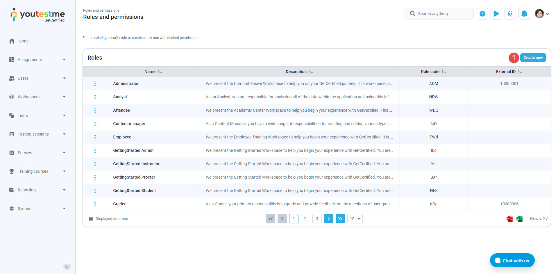Screen dimensions: 558x274
Task: Export the roles table as PDF
Action: coord(509,219)
